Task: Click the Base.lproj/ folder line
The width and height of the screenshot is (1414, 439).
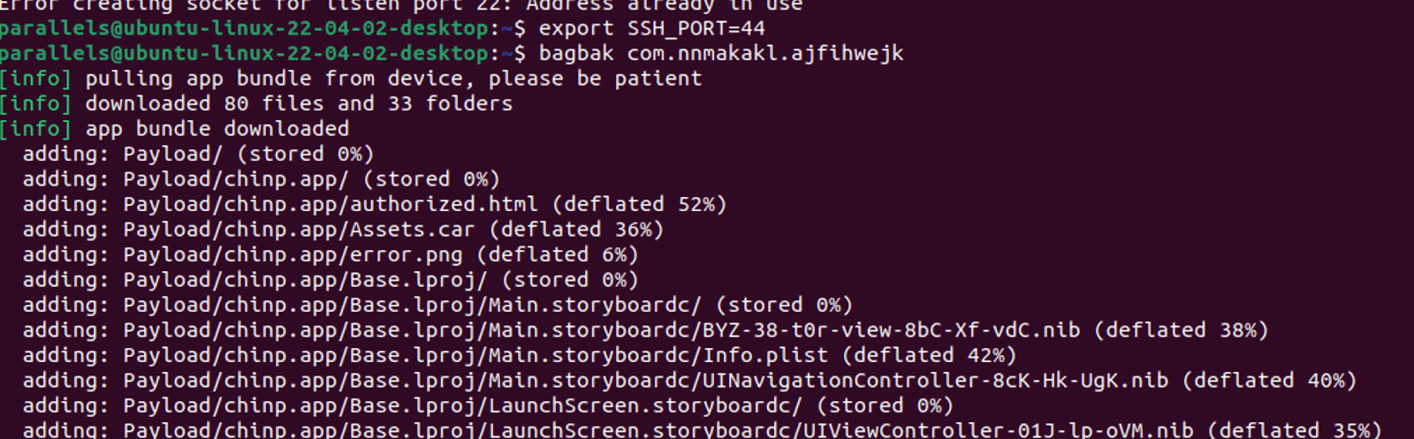Action: [x=331, y=280]
